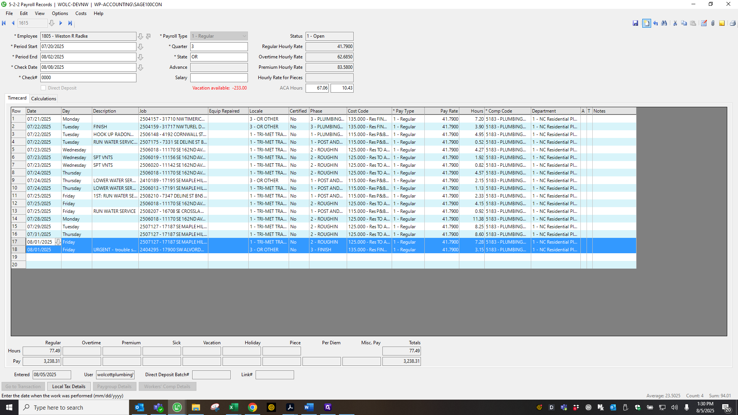Viewport: 738px width, 415px height.
Task: Open the File menu
Action: pos(9,13)
